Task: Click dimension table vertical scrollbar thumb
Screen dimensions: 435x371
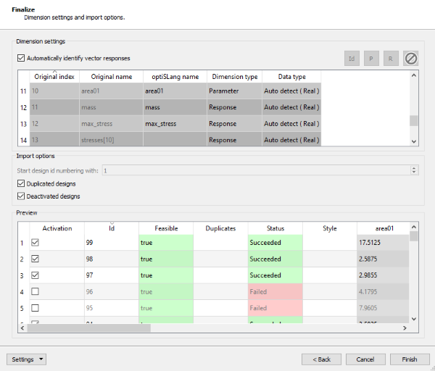Action: coord(414,120)
